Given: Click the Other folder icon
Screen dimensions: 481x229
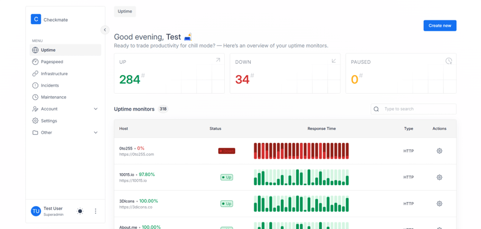Looking at the screenshot, I should pyautogui.click(x=35, y=132).
